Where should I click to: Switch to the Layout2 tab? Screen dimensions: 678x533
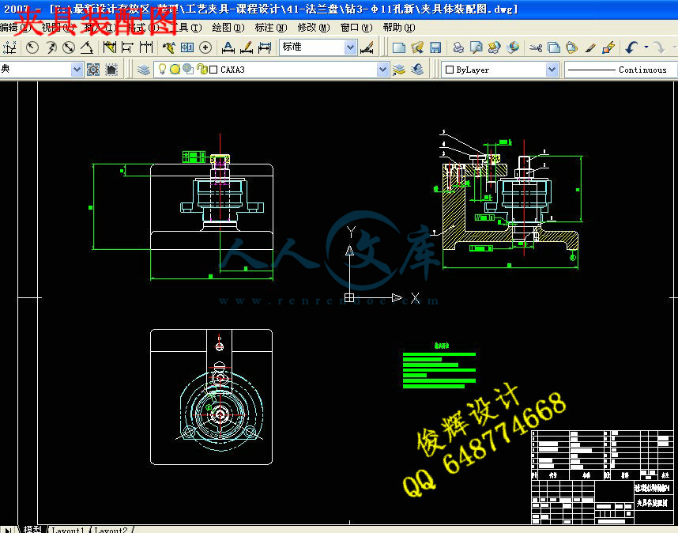(x=111, y=530)
